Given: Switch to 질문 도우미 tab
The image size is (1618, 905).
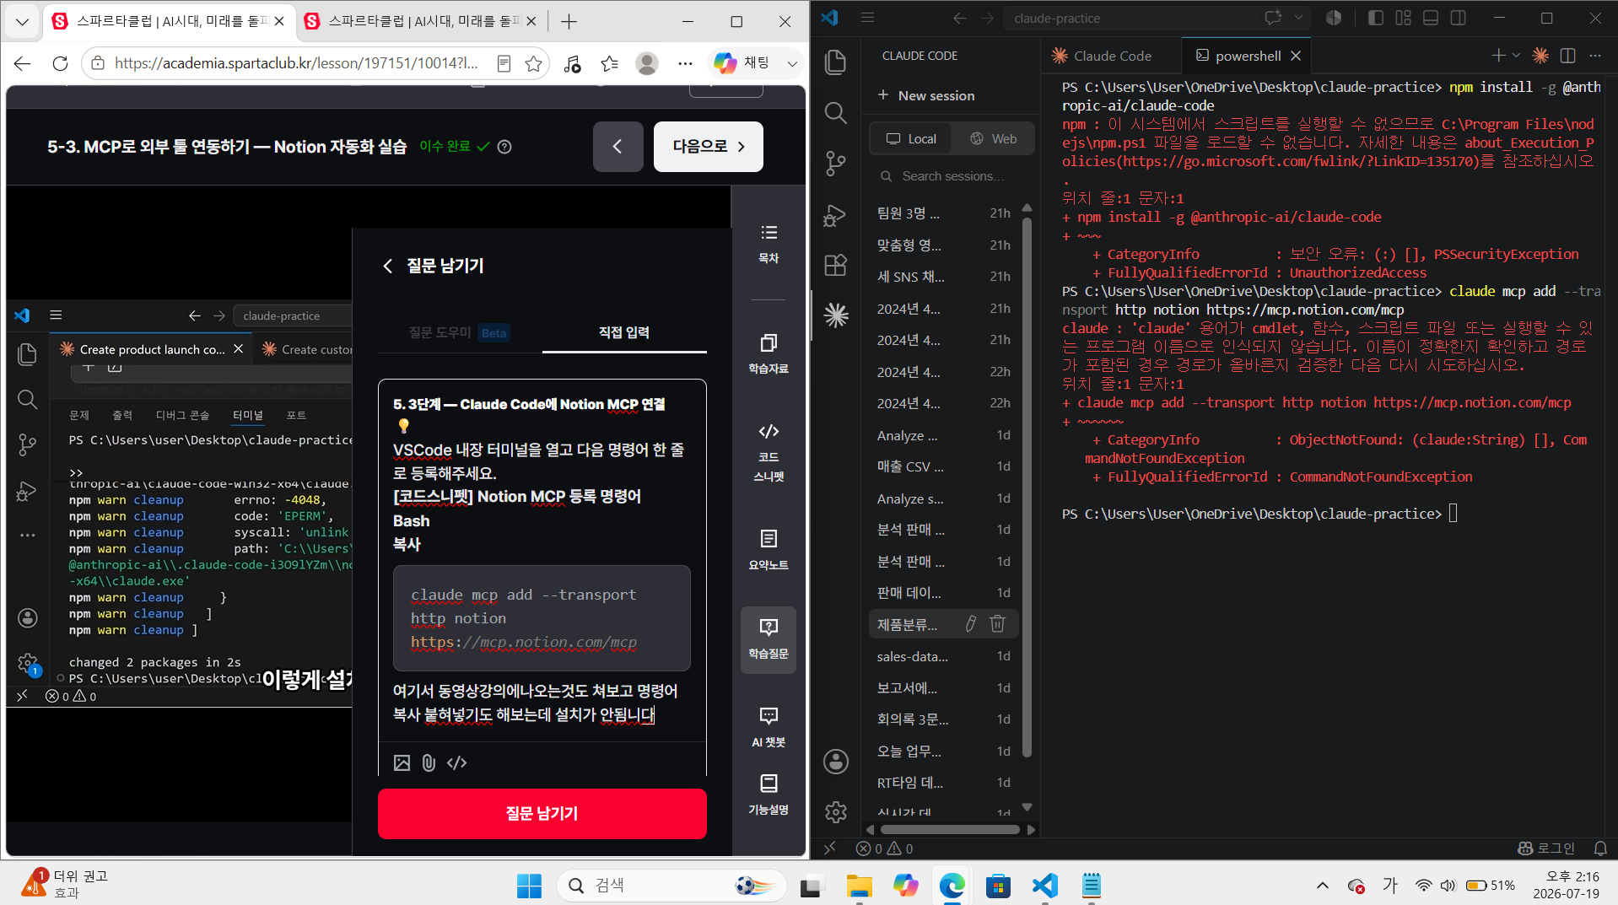Looking at the screenshot, I should click(x=459, y=332).
